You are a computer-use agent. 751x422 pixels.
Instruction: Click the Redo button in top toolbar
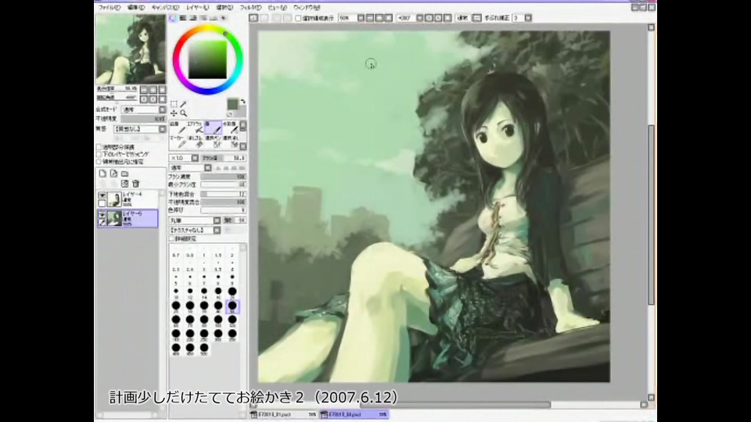point(264,18)
